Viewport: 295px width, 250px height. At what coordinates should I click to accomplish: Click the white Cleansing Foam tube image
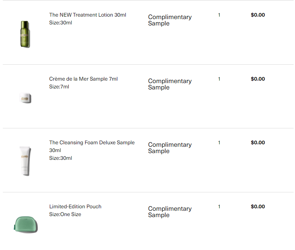tap(25, 161)
